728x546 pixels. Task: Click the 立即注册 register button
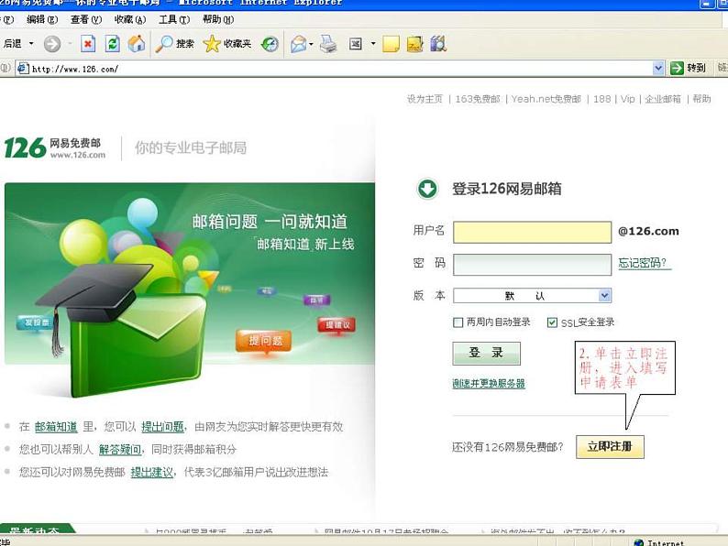click(610, 447)
